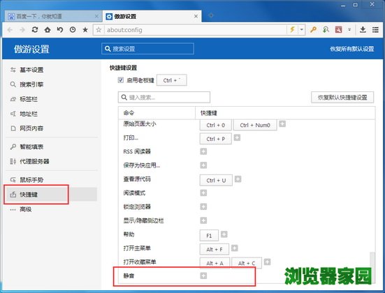Click the F1 help shortcut button
Screen dimensions: 385x293
pyautogui.click(x=209, y=235)
